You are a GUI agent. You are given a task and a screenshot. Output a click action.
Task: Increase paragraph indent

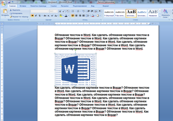click(x=92, y=11)
